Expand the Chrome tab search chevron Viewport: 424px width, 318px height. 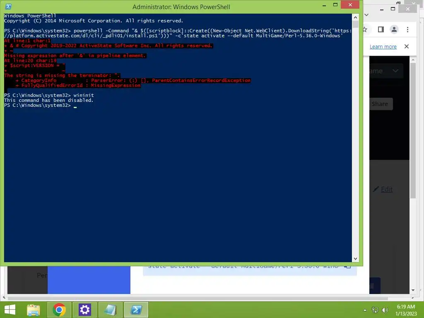366,15
